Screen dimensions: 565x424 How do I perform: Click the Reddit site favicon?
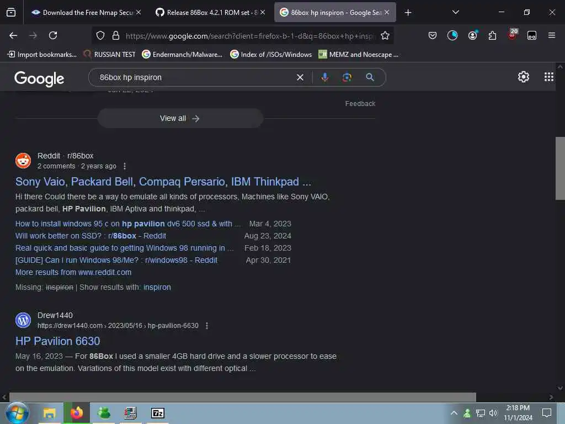pyautogui.click(x=23, y=161)
